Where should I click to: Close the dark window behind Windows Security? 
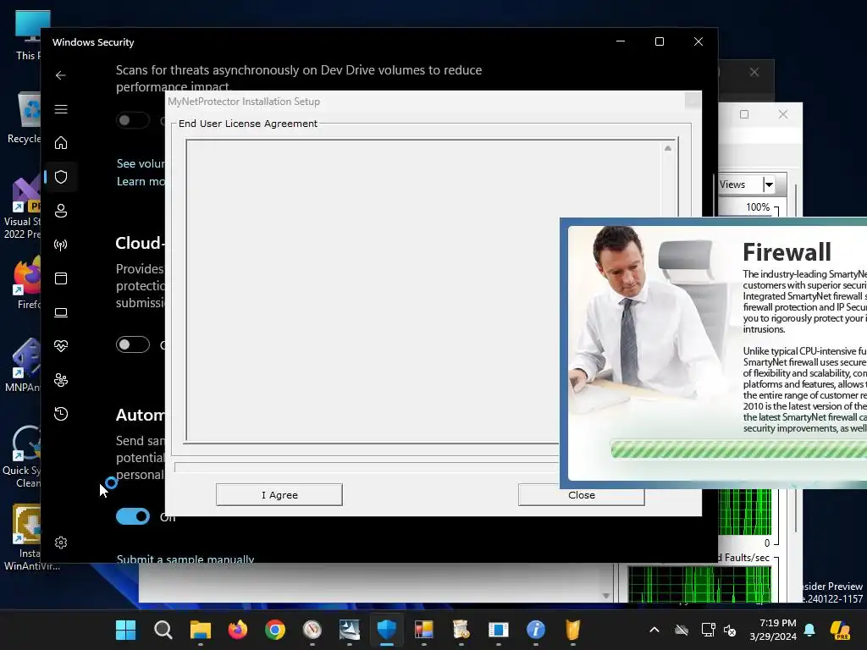click(x=754, y=73)
